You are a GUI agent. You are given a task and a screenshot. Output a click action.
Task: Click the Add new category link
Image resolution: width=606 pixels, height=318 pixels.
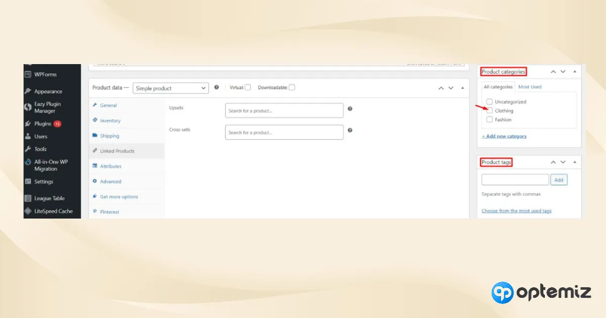pyautogui.click(x=504, y=136)
